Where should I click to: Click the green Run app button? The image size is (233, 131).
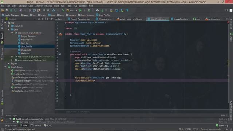[80, 11]
